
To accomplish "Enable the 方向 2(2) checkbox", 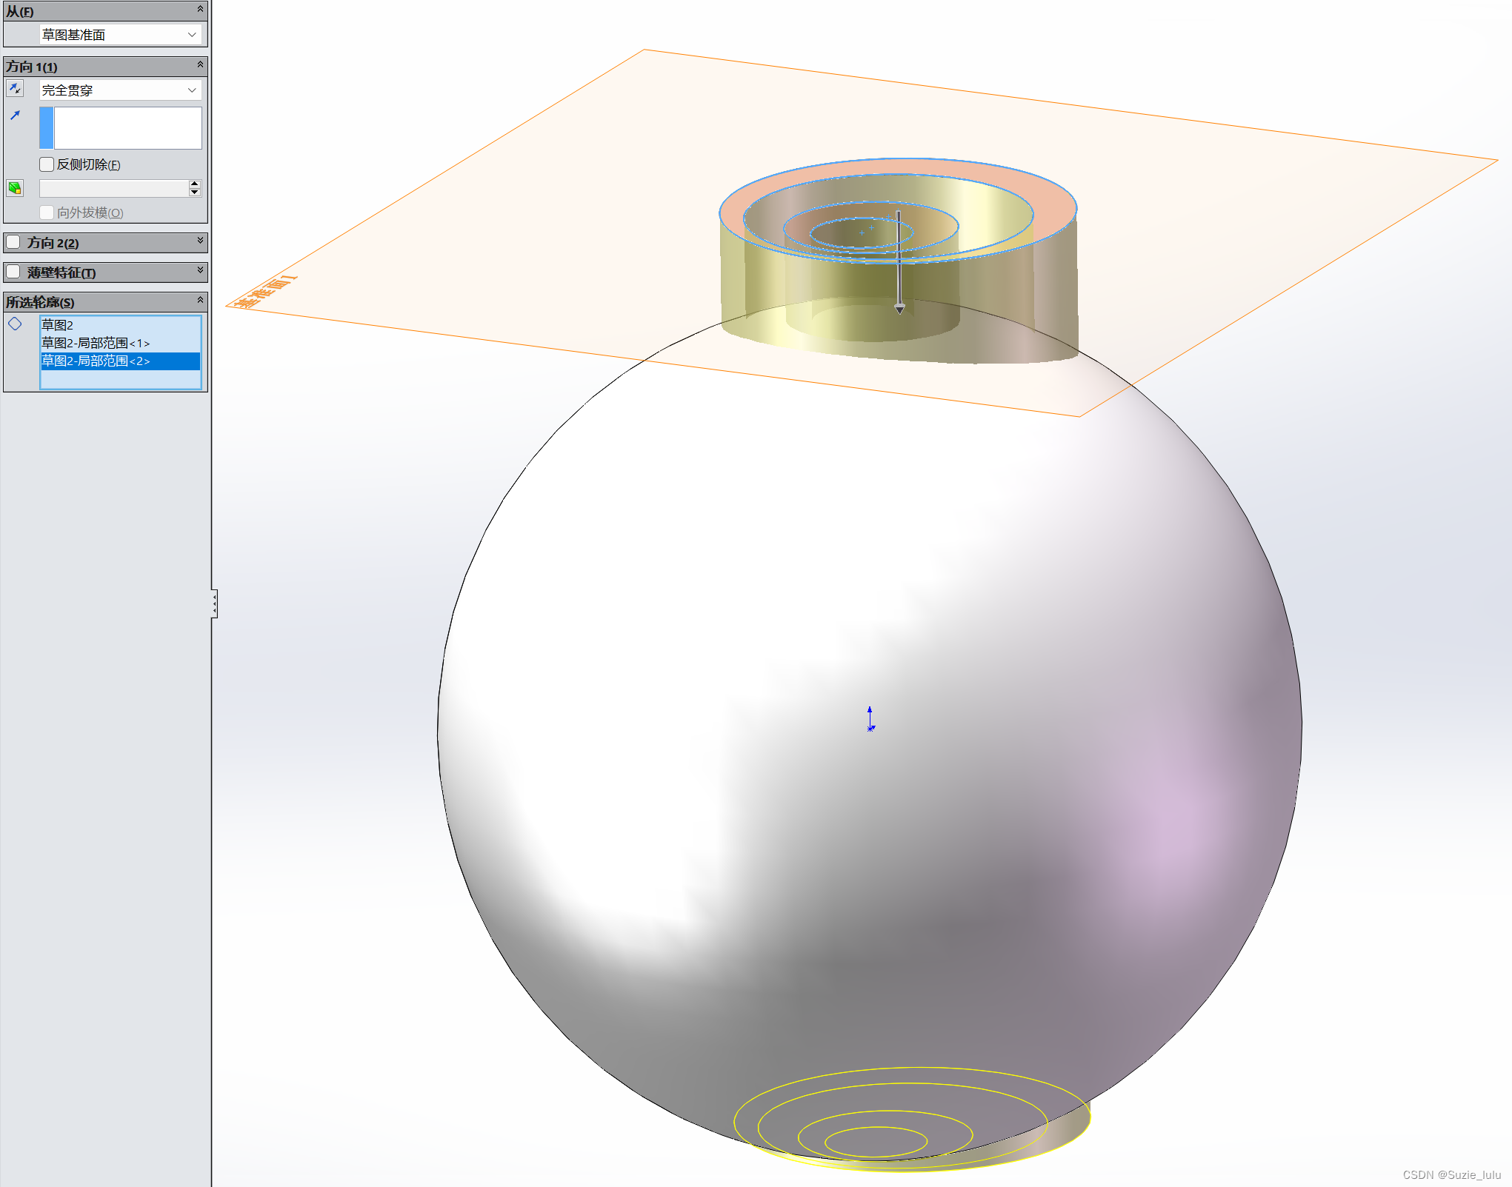I will pyautogui.click(x=13, y=242).
